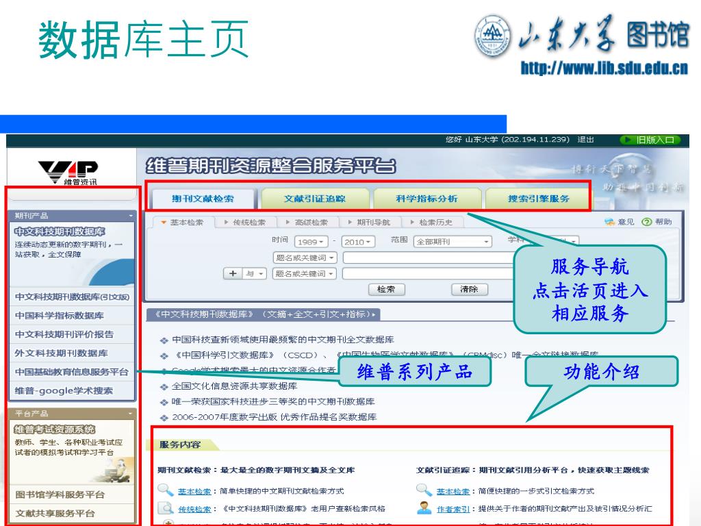Select the 检索历史 sub-tab
Image resolution: width=701 pixels, height=526 pixels.
pos(431,223)
